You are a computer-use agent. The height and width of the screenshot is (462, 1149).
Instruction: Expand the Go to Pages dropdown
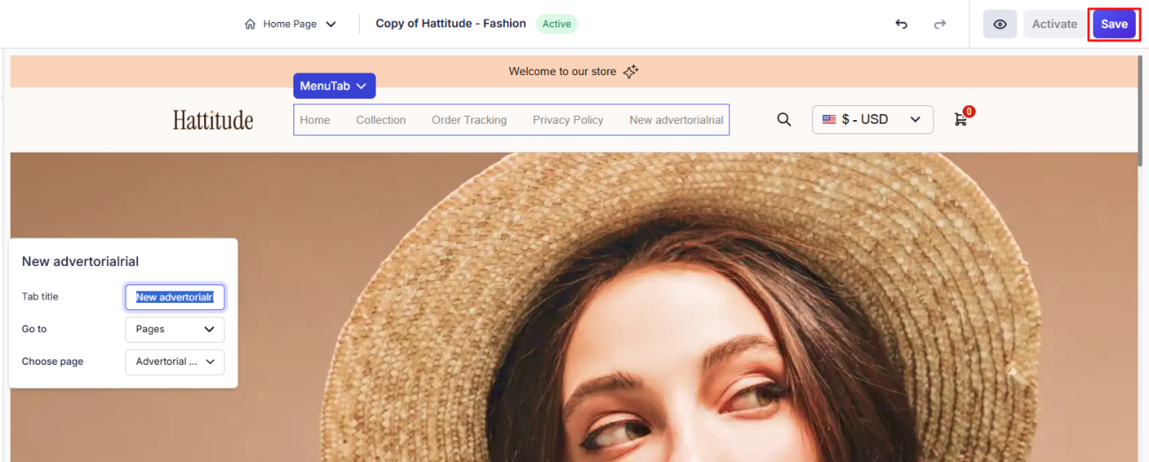point(174,329)
